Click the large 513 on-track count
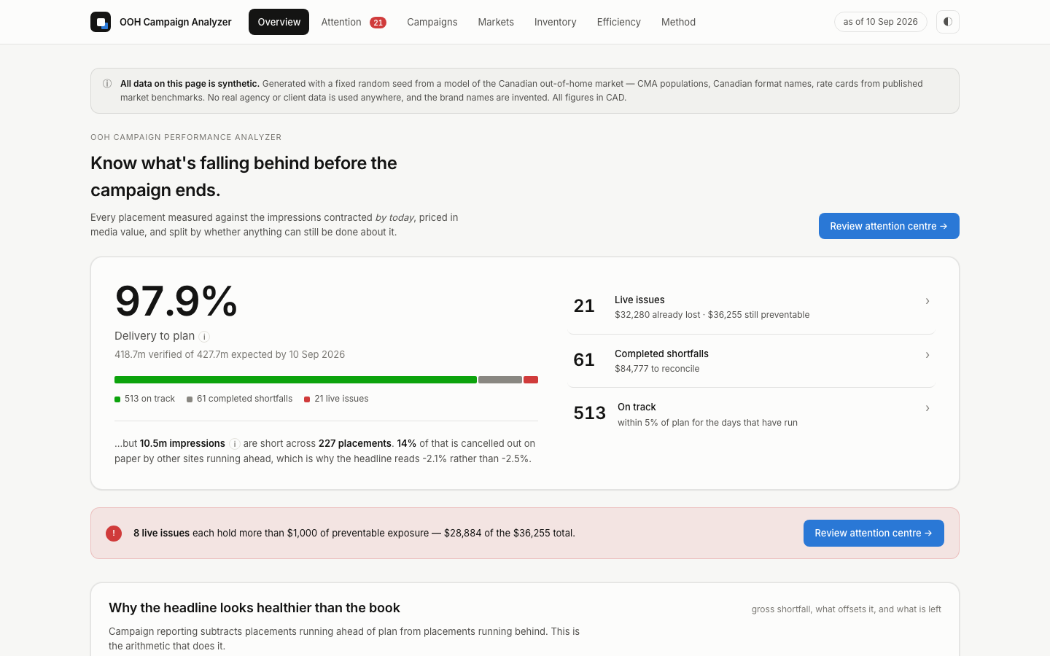This screenshot has height=656, width=1050. point(590,413)
